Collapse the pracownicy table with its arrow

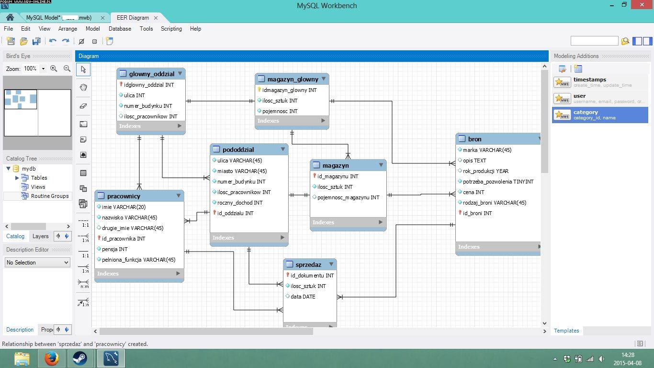(x=179, y=196)
